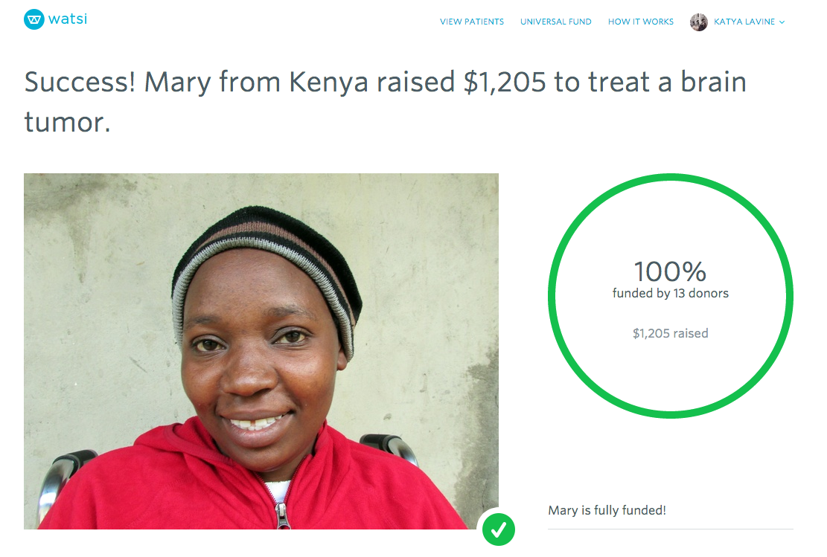Go to the Universal Fund page
827x557 pixels.
click(x=556, y=22)
